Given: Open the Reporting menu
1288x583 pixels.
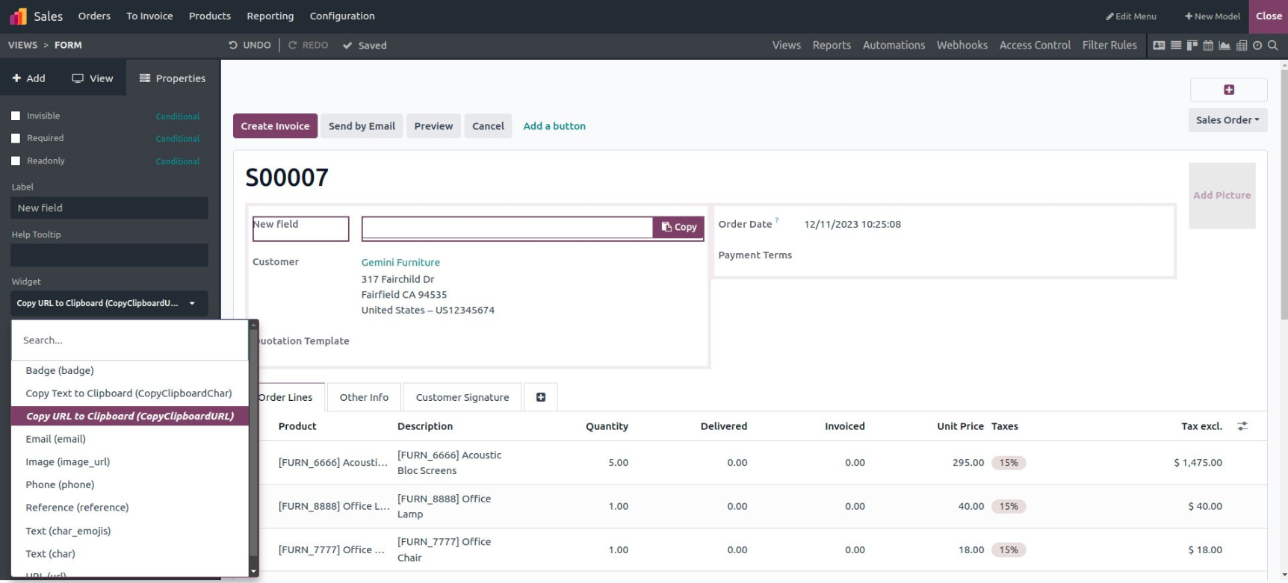Looking at the screenshot, I should (270, 16).
